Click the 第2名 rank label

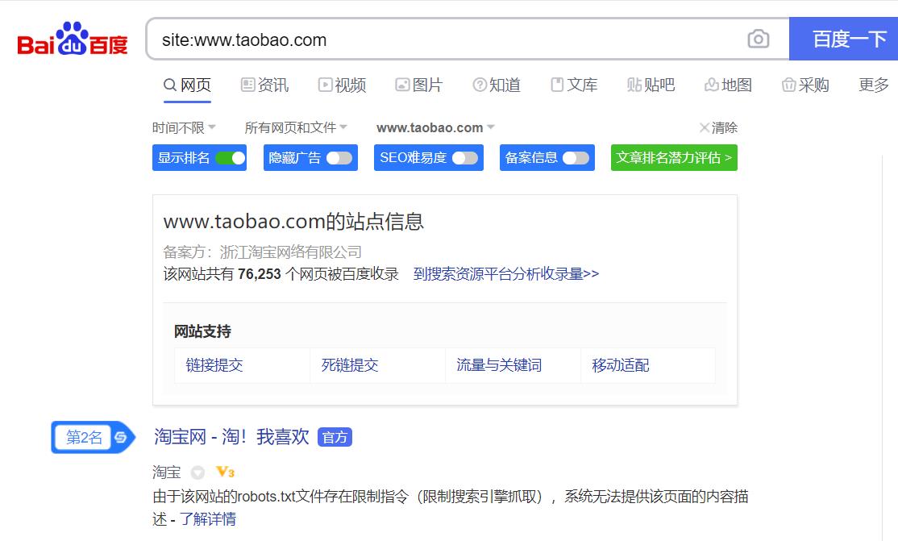pos(84,437)
